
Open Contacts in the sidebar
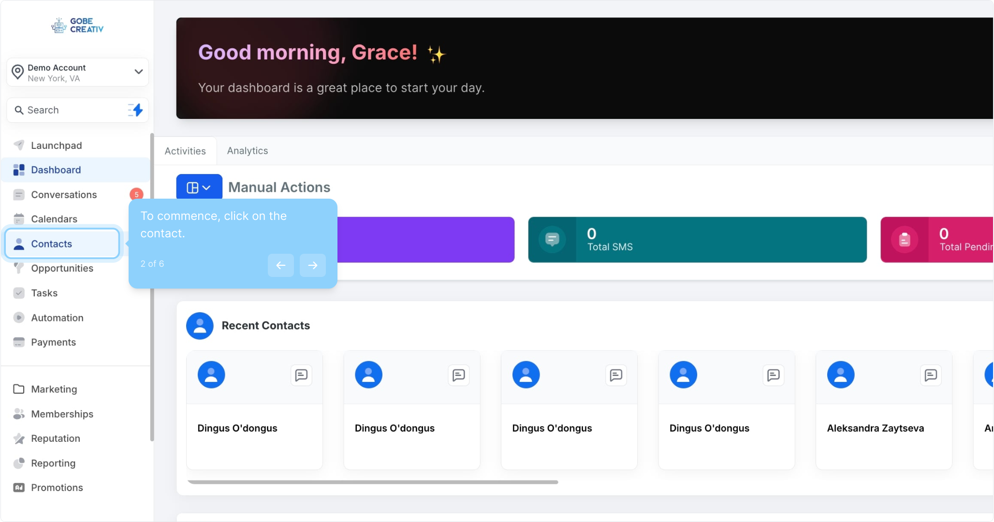(x=51, y=244)
